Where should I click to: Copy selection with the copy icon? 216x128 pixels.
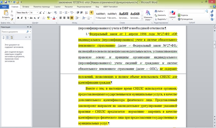[12, 15]
